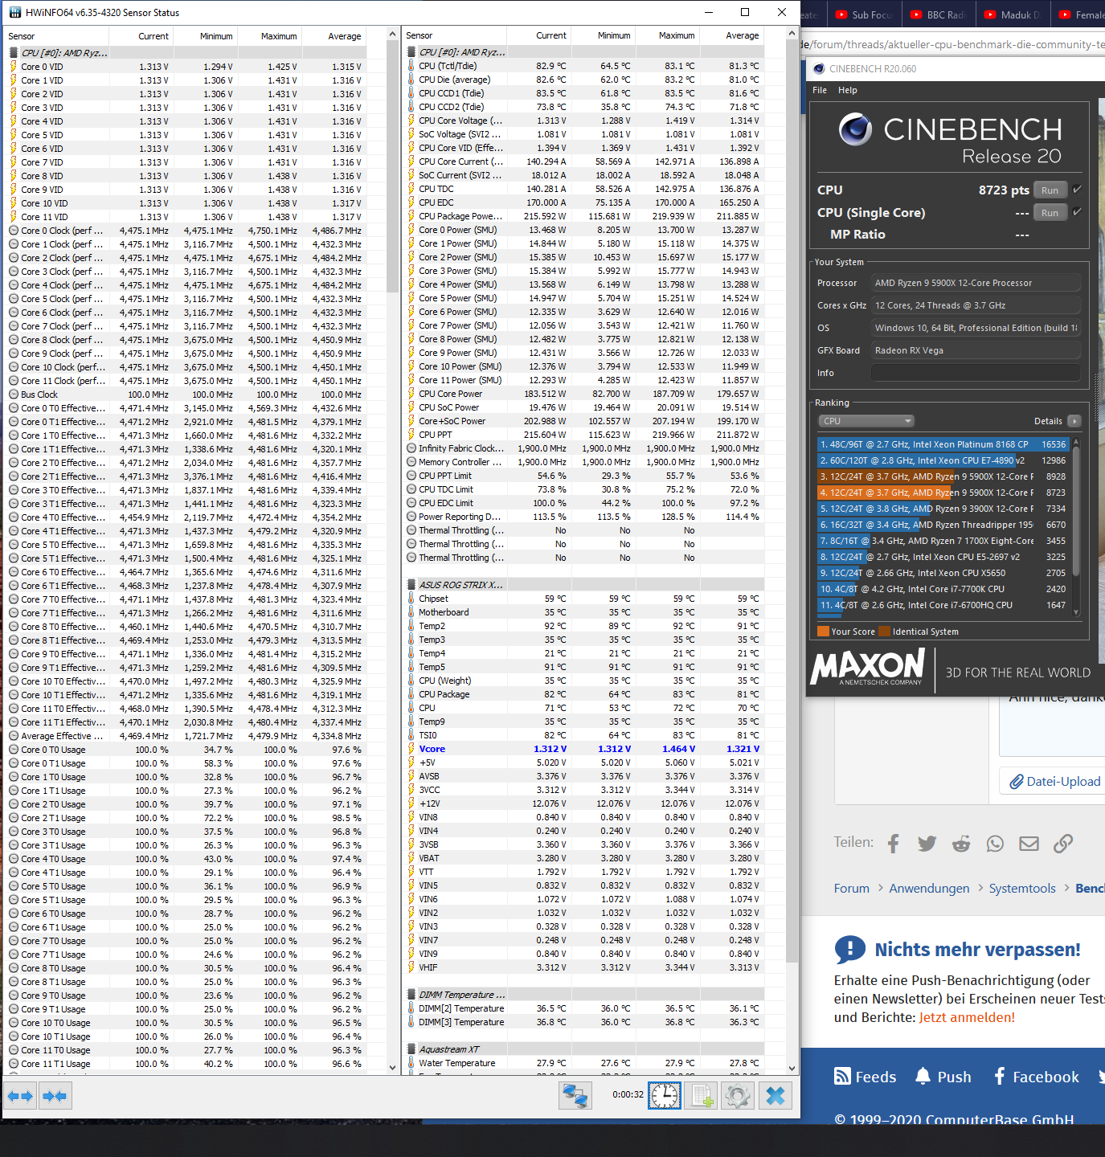Open Push notifications bell in footer
This screenshot has width=1105, height=1157.
click(x=943, y=1077)
